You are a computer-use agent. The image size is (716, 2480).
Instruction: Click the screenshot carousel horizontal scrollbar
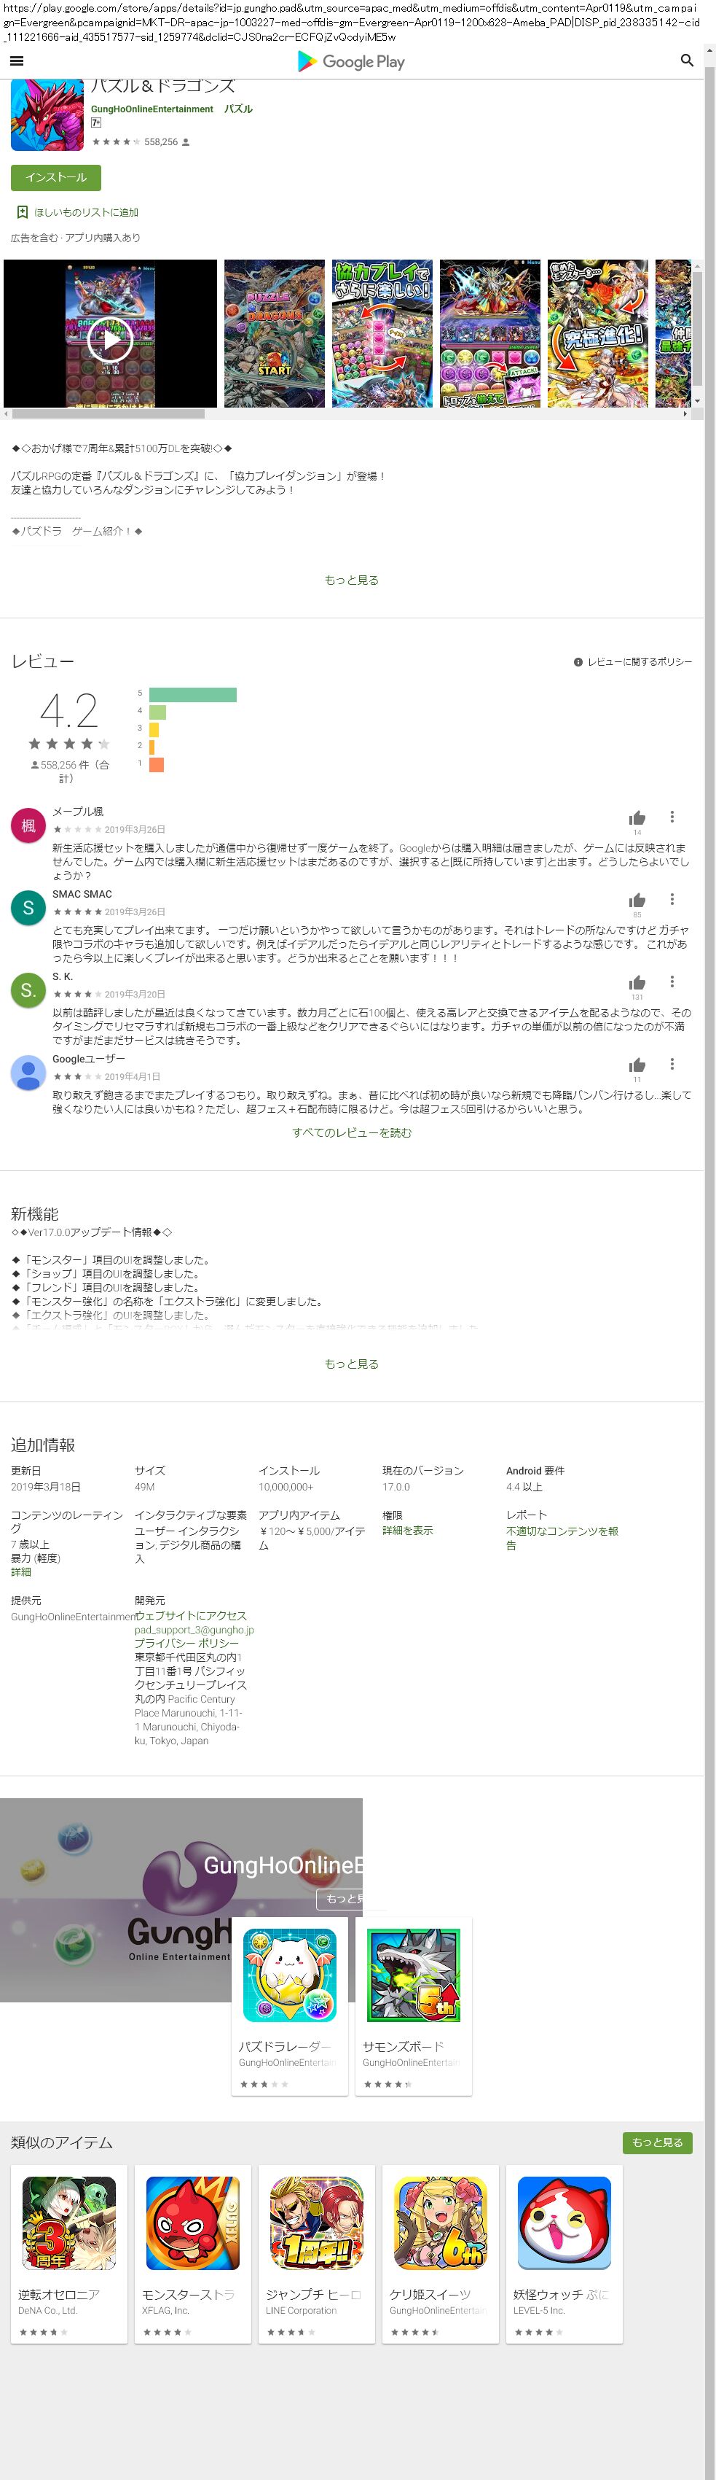(x=106, y=414)
